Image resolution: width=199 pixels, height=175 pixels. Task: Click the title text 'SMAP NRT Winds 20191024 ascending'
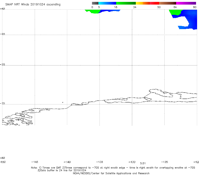(33, 5)
